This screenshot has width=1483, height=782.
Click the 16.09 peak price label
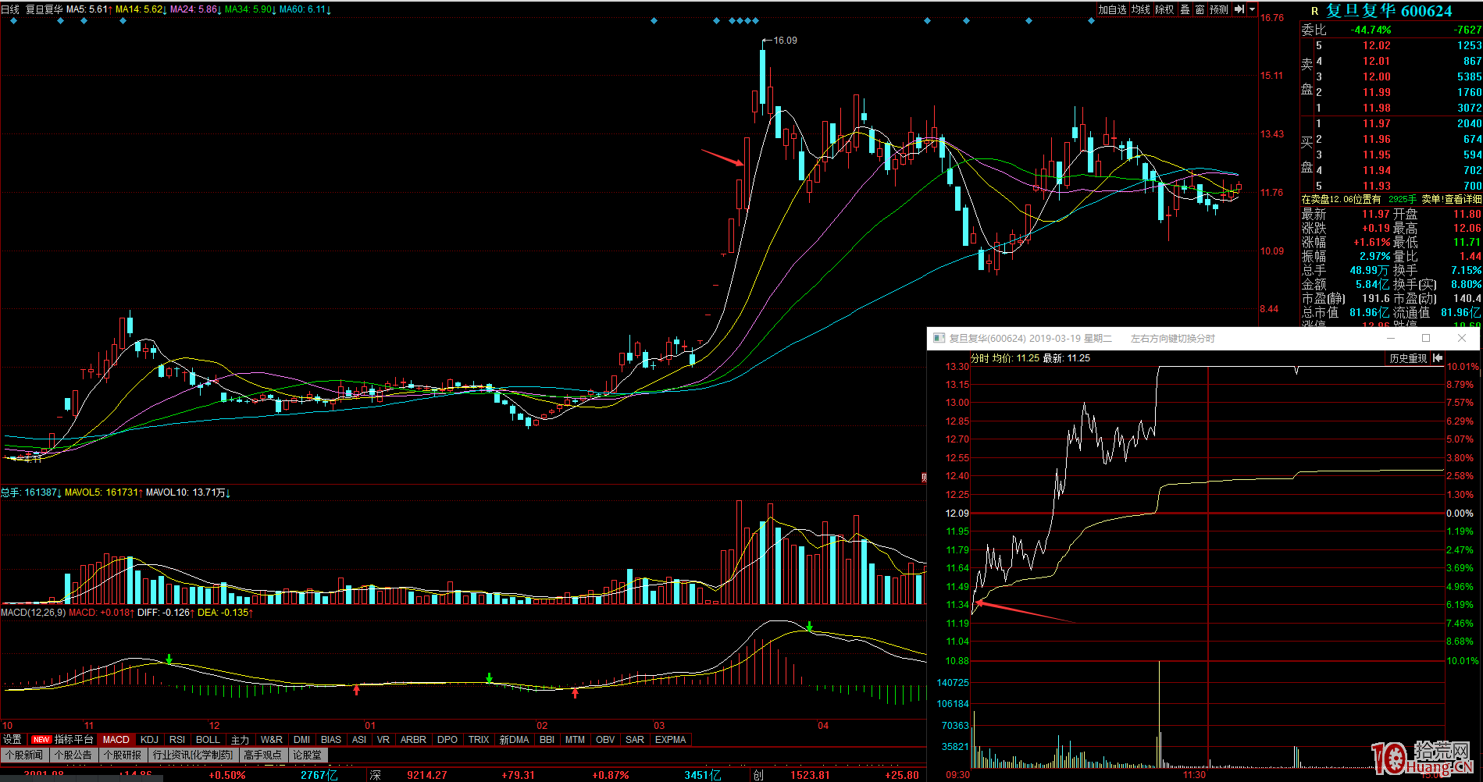[785, 40]
